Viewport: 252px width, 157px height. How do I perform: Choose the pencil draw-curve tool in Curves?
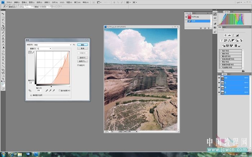click(x=33, y=52)
